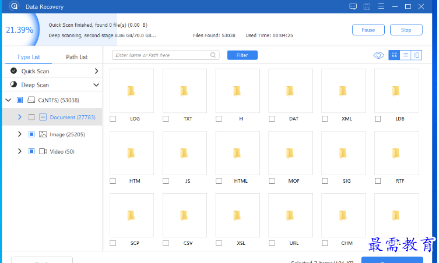
Task: Open the HTM folder thumbnail
Action: [x=132, y=153]
